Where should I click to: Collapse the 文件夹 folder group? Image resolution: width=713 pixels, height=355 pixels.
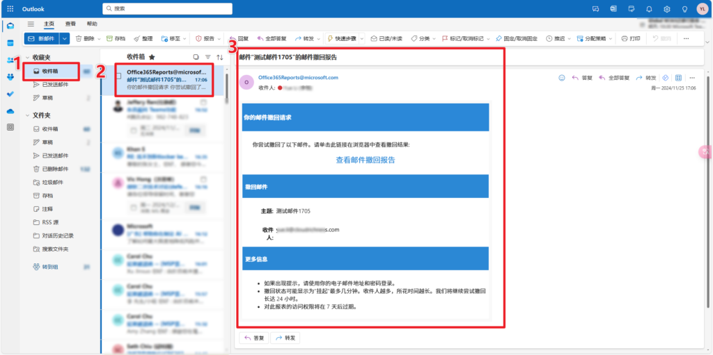tap(27, 115)
